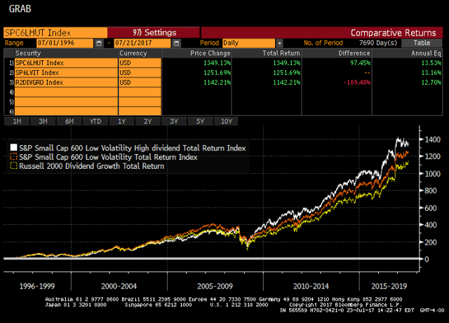The height and width of the screenshot is (323, 449).
Task: Click the Period field showing Daily
Action: [x=248, y=43]
